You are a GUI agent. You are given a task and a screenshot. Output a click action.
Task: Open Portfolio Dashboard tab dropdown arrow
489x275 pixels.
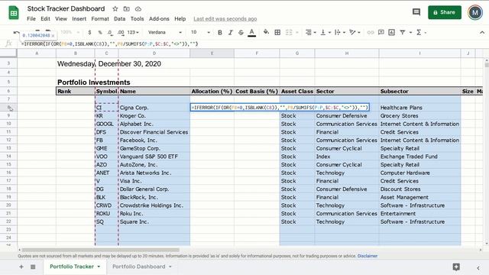coord(170,267)
